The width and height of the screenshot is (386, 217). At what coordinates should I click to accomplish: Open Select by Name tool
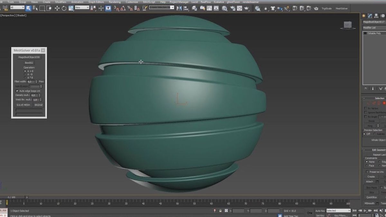(x=35, y=8)
